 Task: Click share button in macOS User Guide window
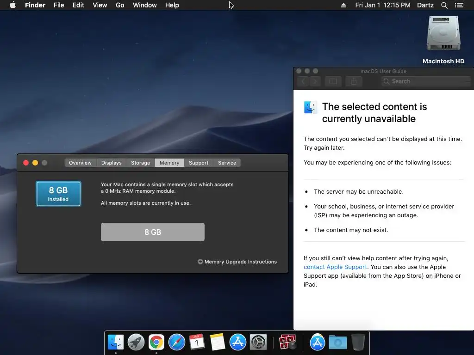pyautogui.click(x=354, y=81)
